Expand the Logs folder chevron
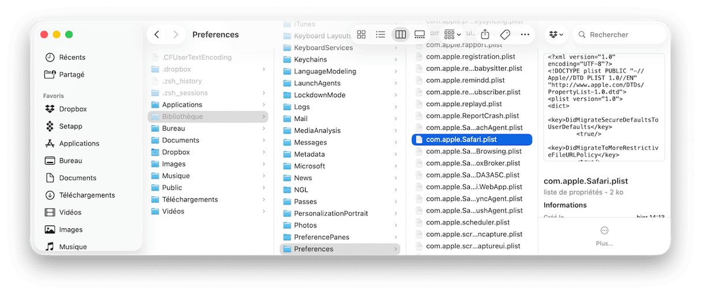This screenshot has width=701, height=295. tap(396, 107)
